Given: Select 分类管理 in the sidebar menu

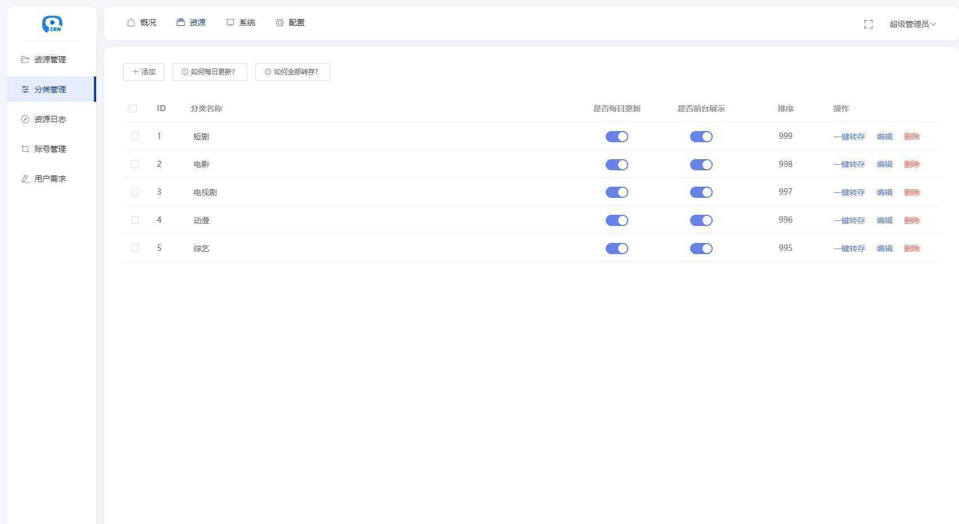Looking at the screenshot, I should [x=51, y=89].
